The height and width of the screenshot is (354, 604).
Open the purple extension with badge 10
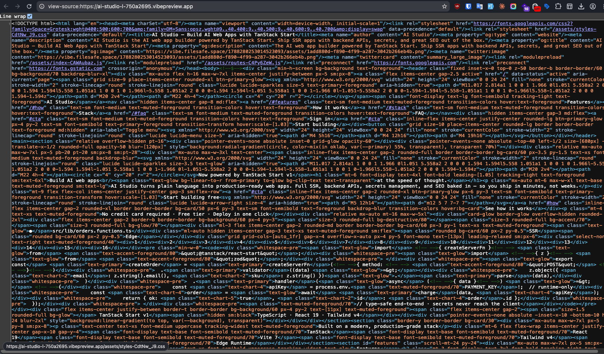point(525,7)
